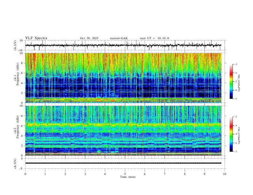Click the log(PSD) label beside ch.2 colorbar
Screen dimensions: 253x195
point(239,136)
